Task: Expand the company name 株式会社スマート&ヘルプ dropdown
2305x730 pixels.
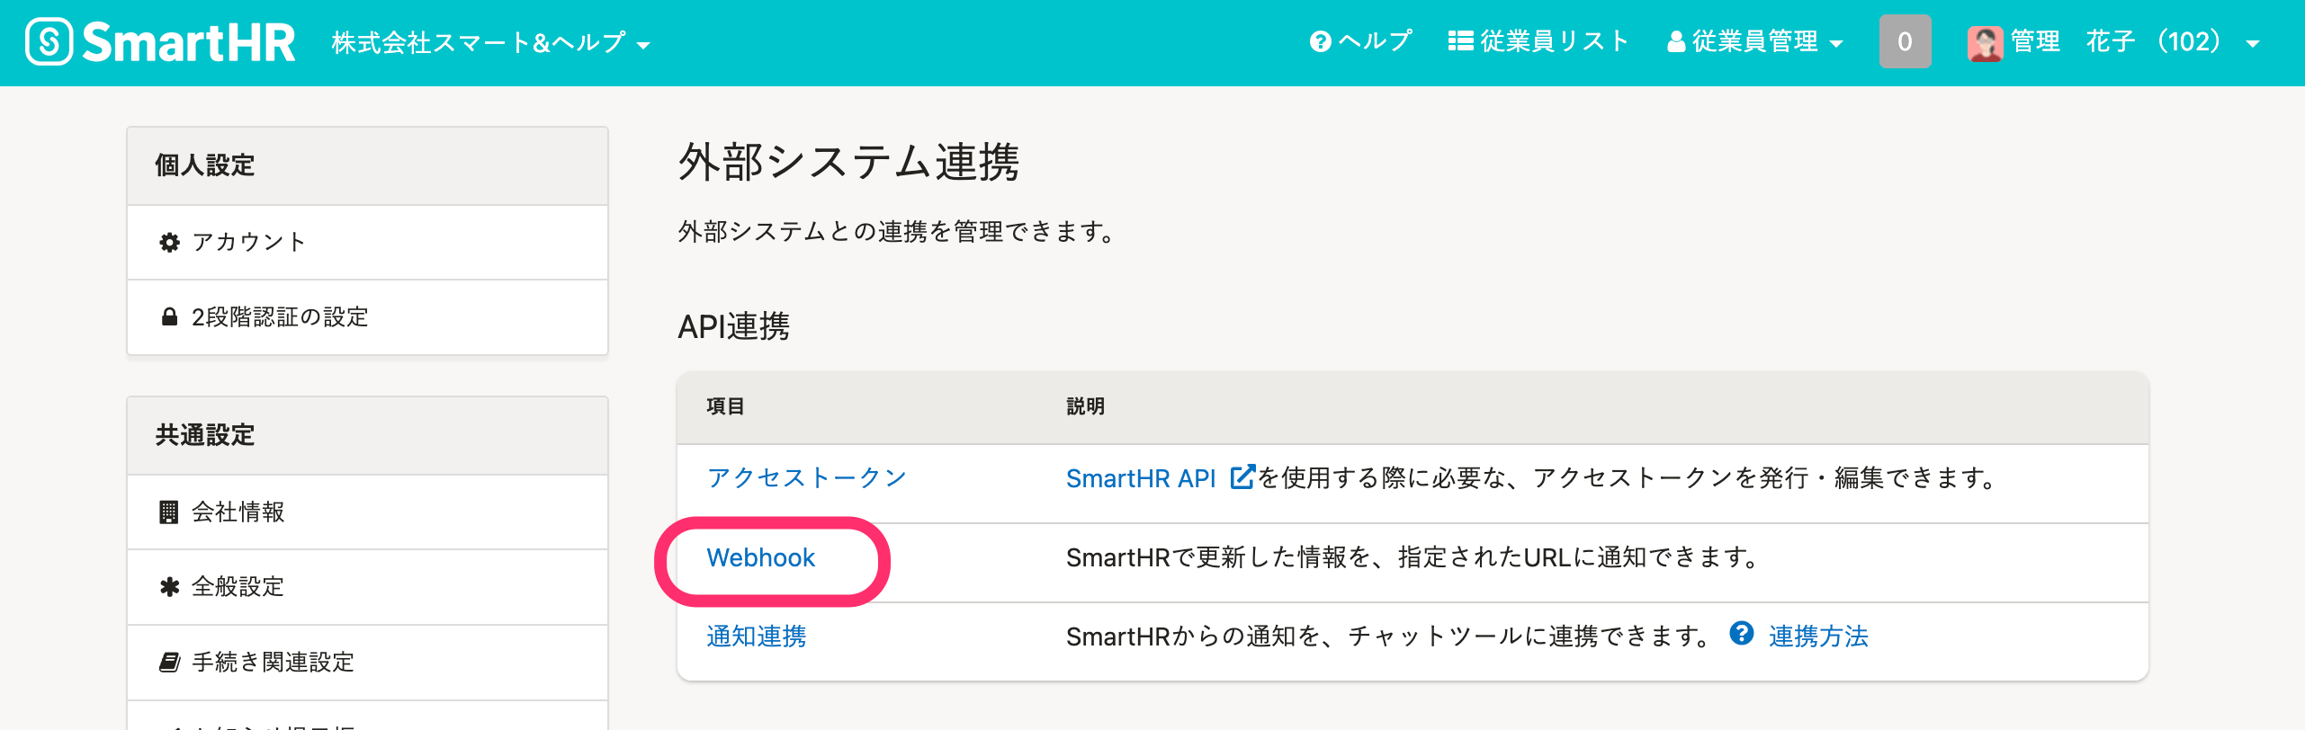Action: 491,42
